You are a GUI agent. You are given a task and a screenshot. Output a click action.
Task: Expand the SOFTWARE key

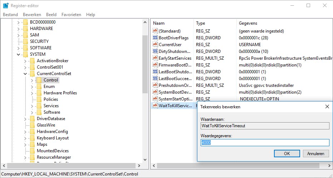click(19, 48)
